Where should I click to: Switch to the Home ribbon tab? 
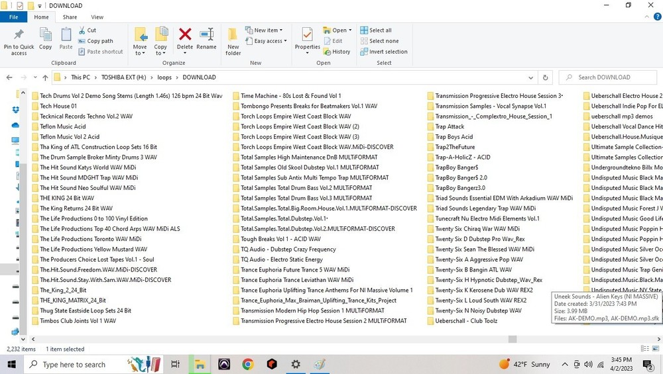[41, 17]
